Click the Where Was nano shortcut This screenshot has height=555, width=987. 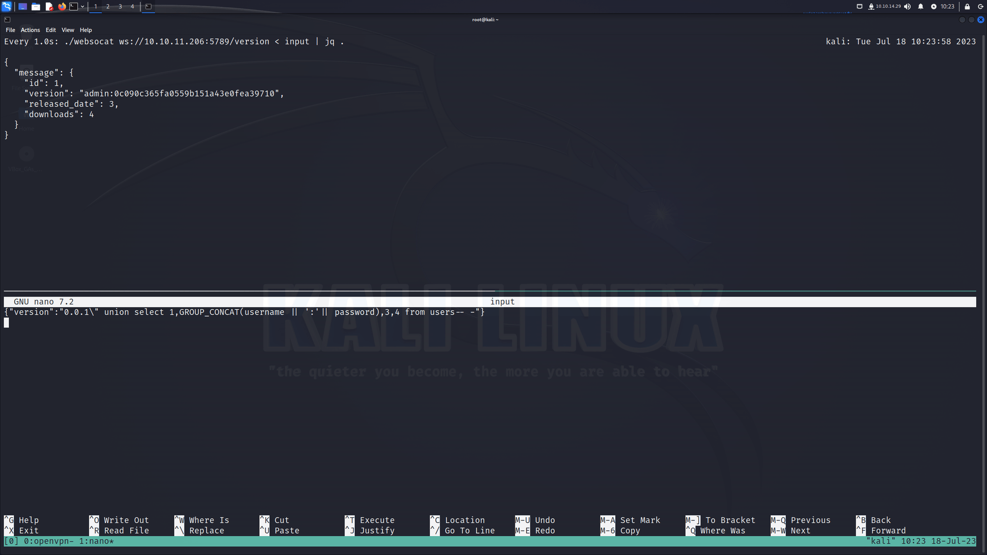[716, 531]
